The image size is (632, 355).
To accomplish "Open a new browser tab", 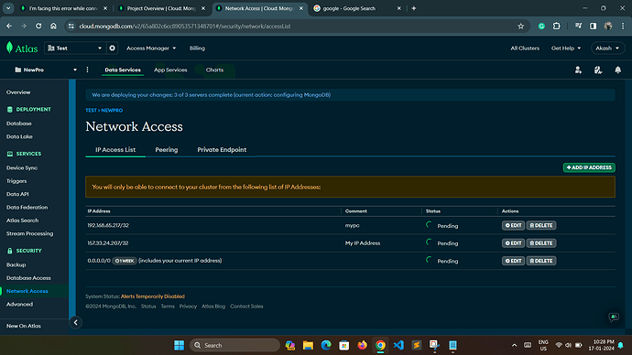I will tap(413, 8).
